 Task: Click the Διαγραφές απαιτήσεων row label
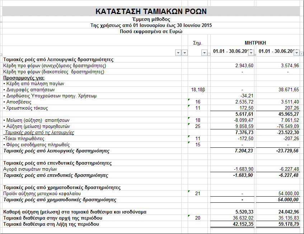(29, 90)
